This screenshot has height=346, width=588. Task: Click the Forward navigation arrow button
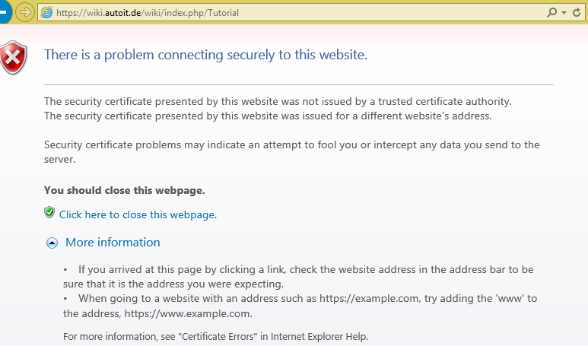24,13
